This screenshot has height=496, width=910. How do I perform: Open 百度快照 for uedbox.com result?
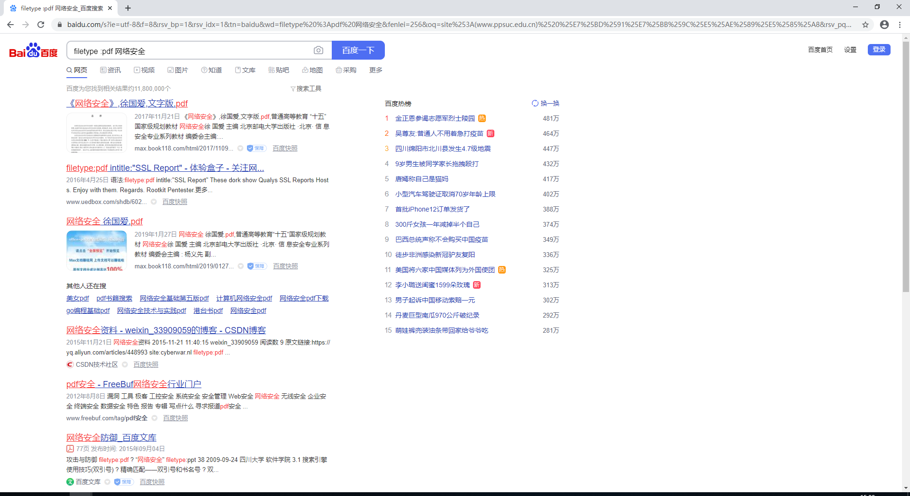point(175,202)
